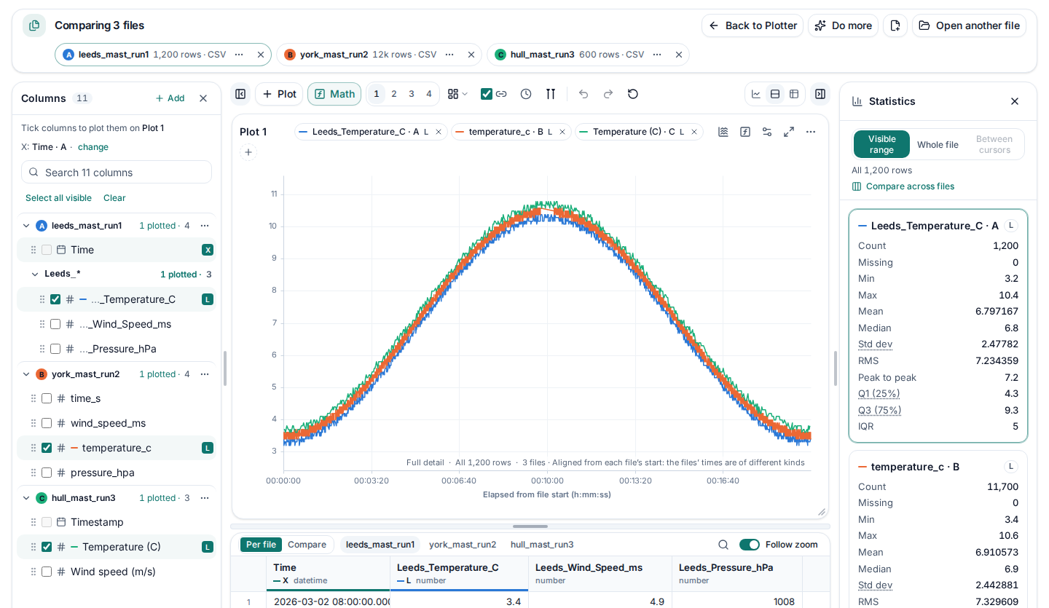1049x608 pixels.
Task: Open the Math button
Action: [x=334, y=94]
